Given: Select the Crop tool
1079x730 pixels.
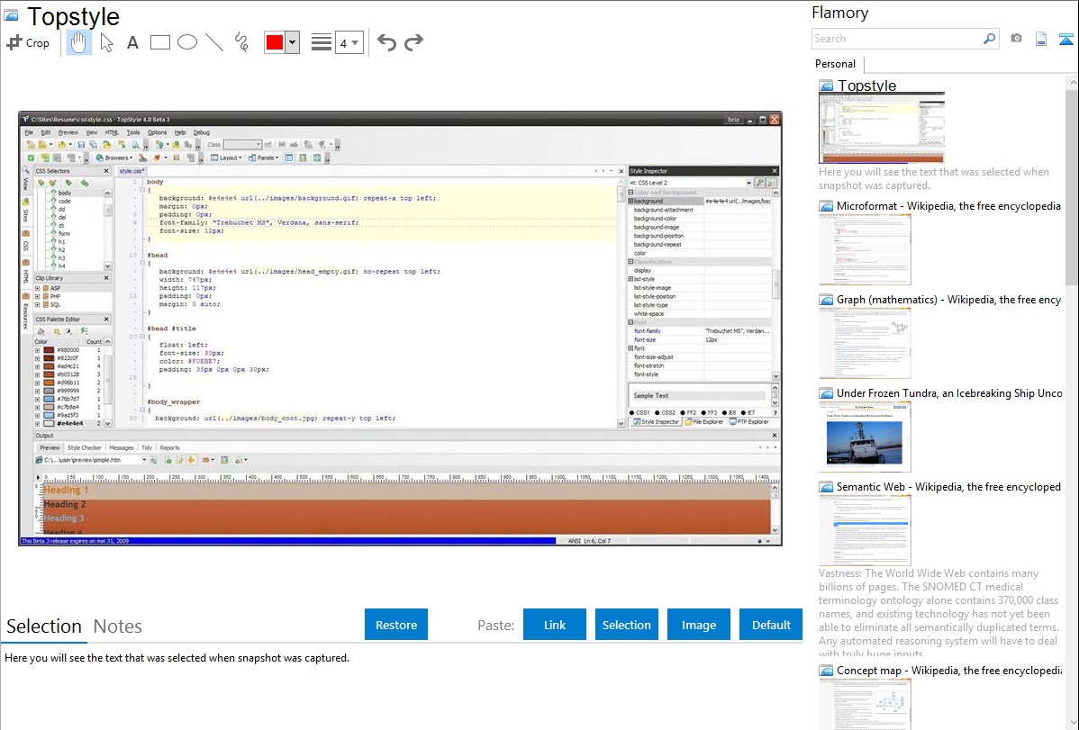Looking at the screenshot, I should pos(28,42).
